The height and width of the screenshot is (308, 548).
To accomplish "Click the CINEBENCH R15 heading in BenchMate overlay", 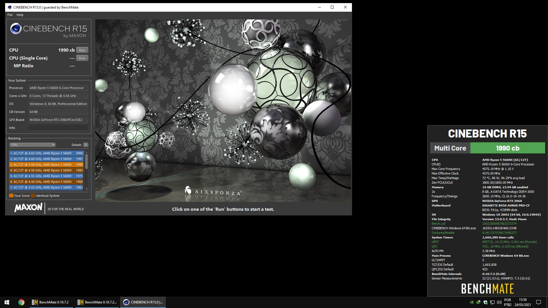I will click(487, 133).
